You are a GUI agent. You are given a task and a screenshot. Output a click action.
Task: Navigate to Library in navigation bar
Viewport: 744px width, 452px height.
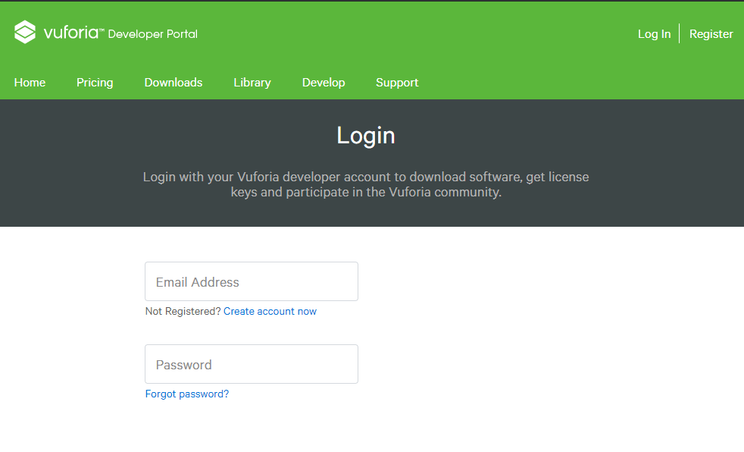tap(252, 83)
